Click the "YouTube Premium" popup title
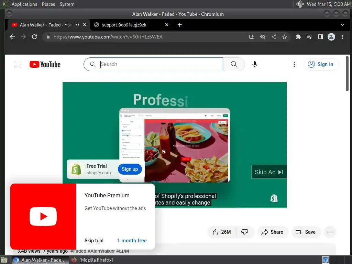Image resolution: width=352 pixels, height=264 pixels. (x=107, y=195)
